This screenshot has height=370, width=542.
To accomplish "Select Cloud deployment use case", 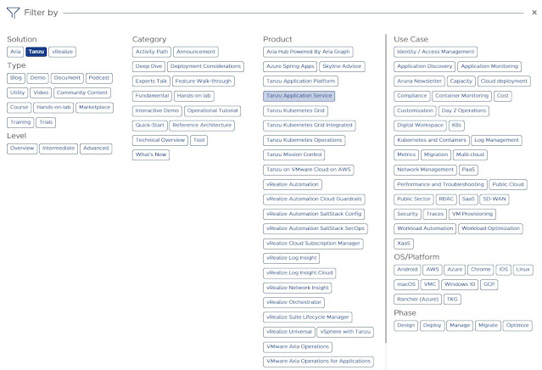I will pyautogui.click(x=504, y=81).
